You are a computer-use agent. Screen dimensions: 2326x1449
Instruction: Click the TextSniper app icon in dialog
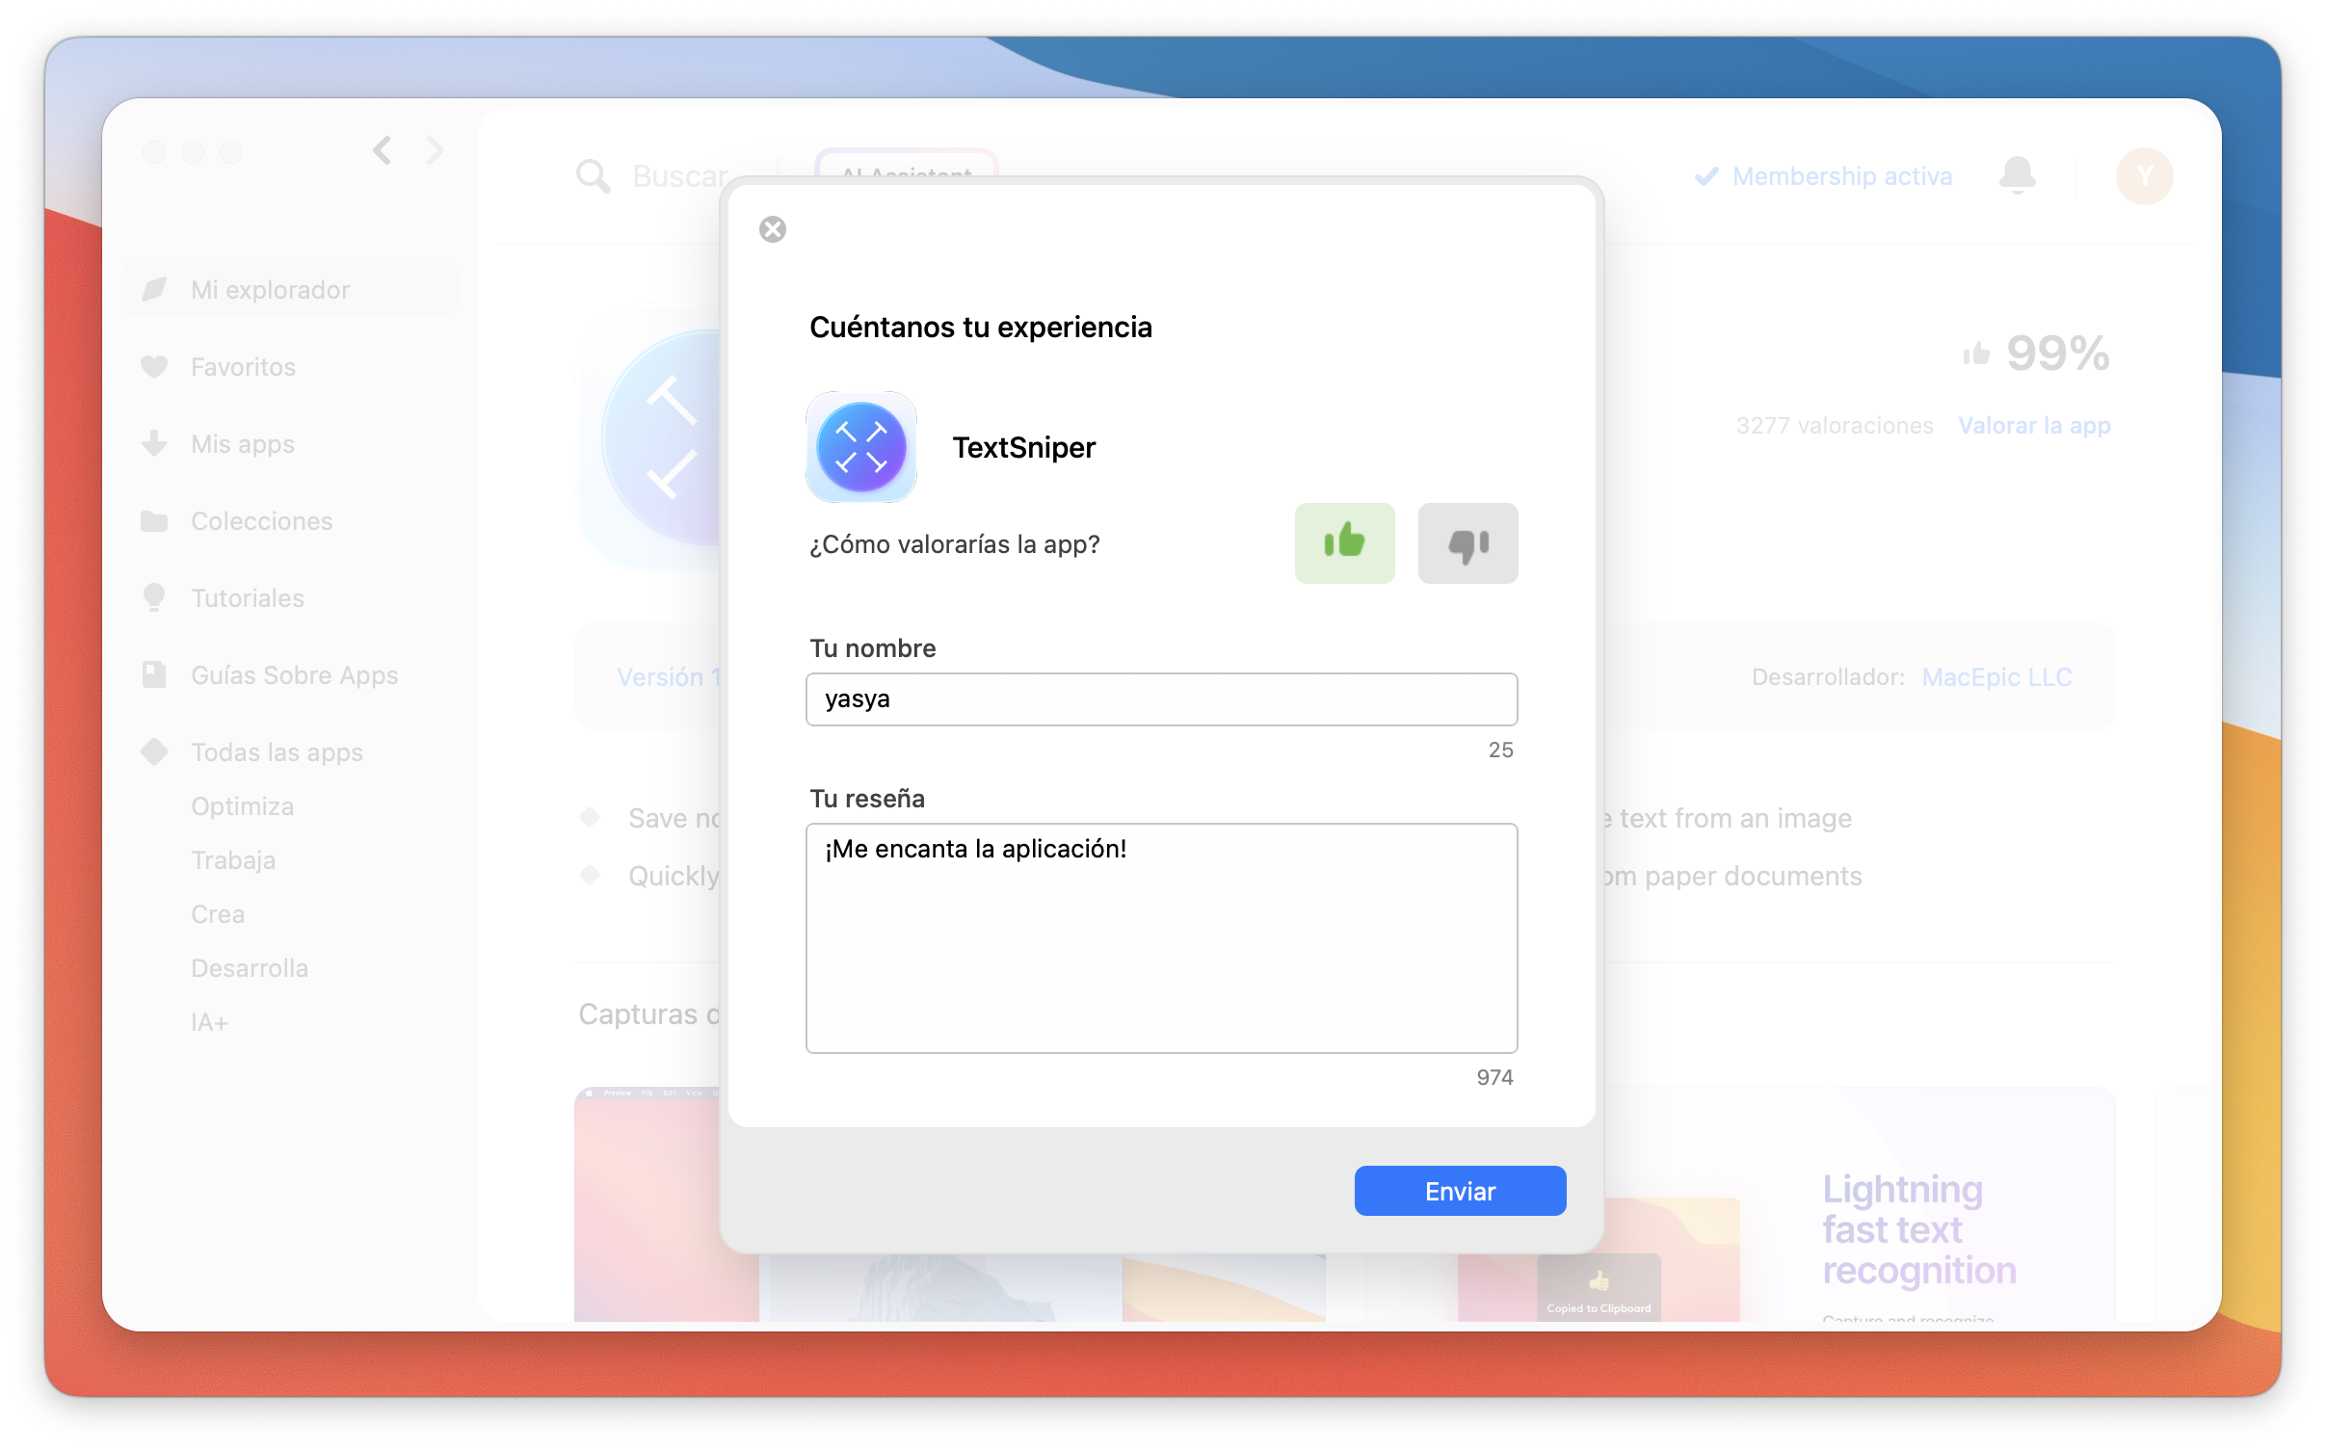[x=860, y=447]
